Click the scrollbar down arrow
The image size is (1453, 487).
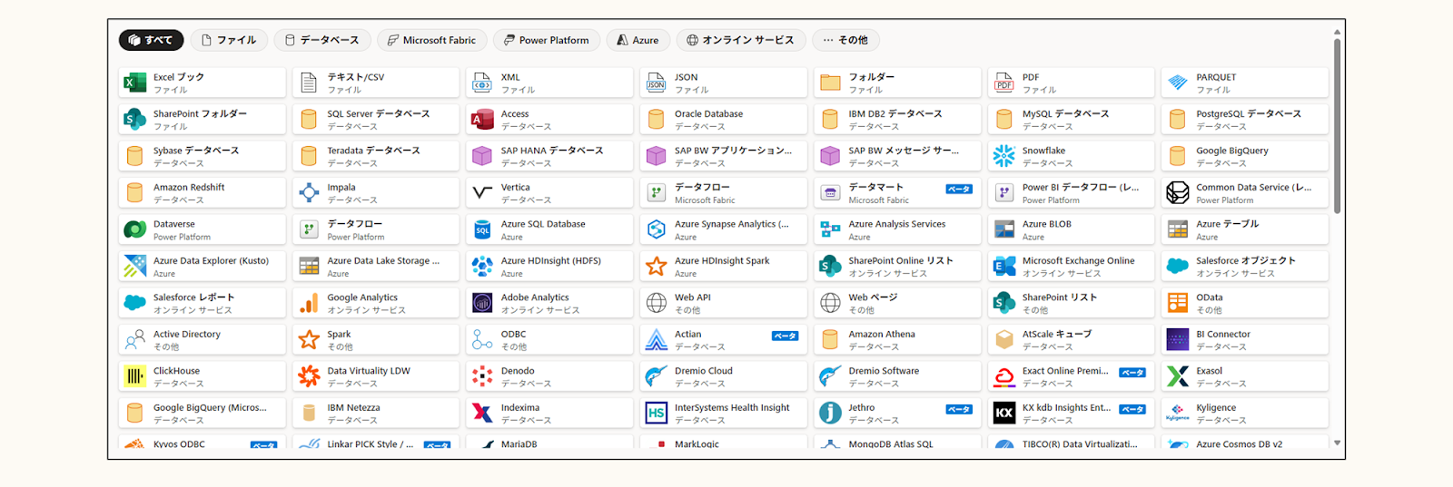coord(1337,443)
